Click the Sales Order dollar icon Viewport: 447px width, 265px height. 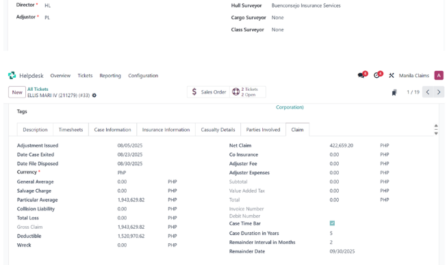point(194,92)
